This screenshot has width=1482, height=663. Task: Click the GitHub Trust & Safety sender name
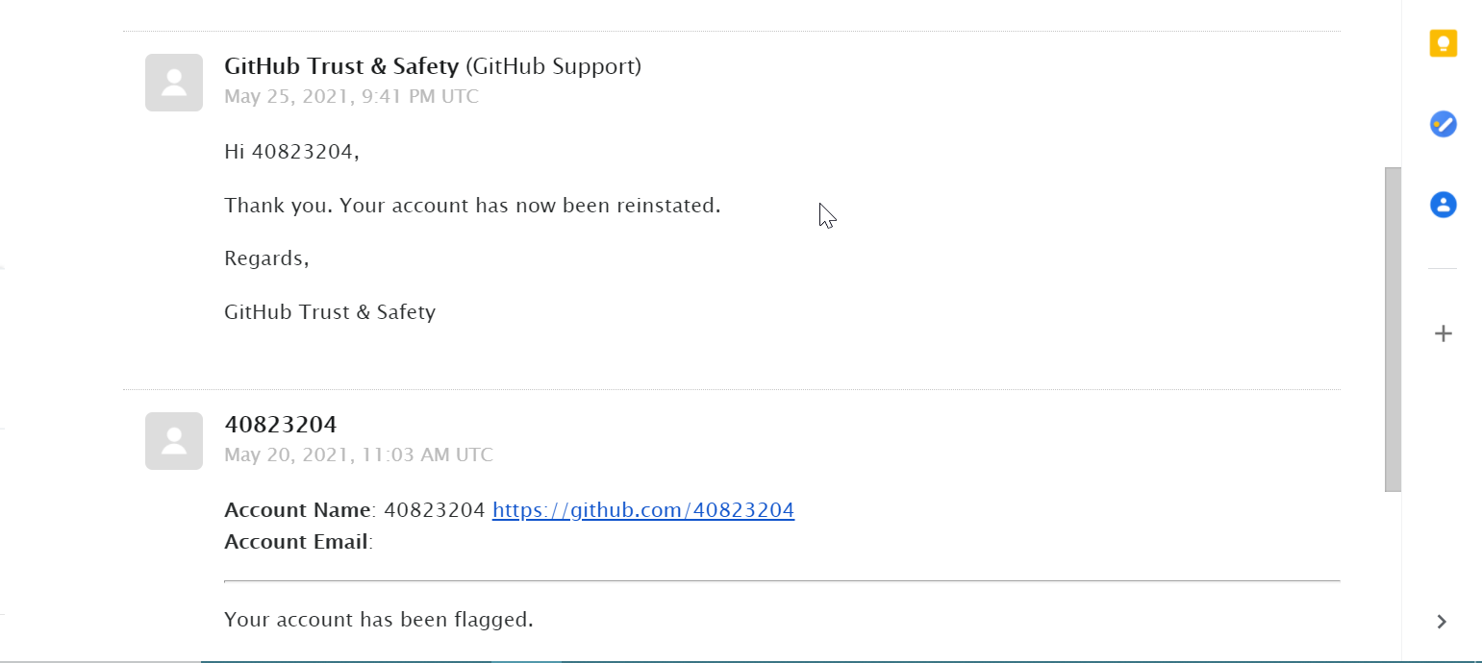tap(341, 66)
